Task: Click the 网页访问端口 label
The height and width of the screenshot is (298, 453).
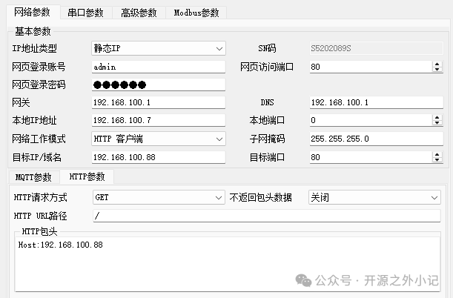Action: click(267, 67)
